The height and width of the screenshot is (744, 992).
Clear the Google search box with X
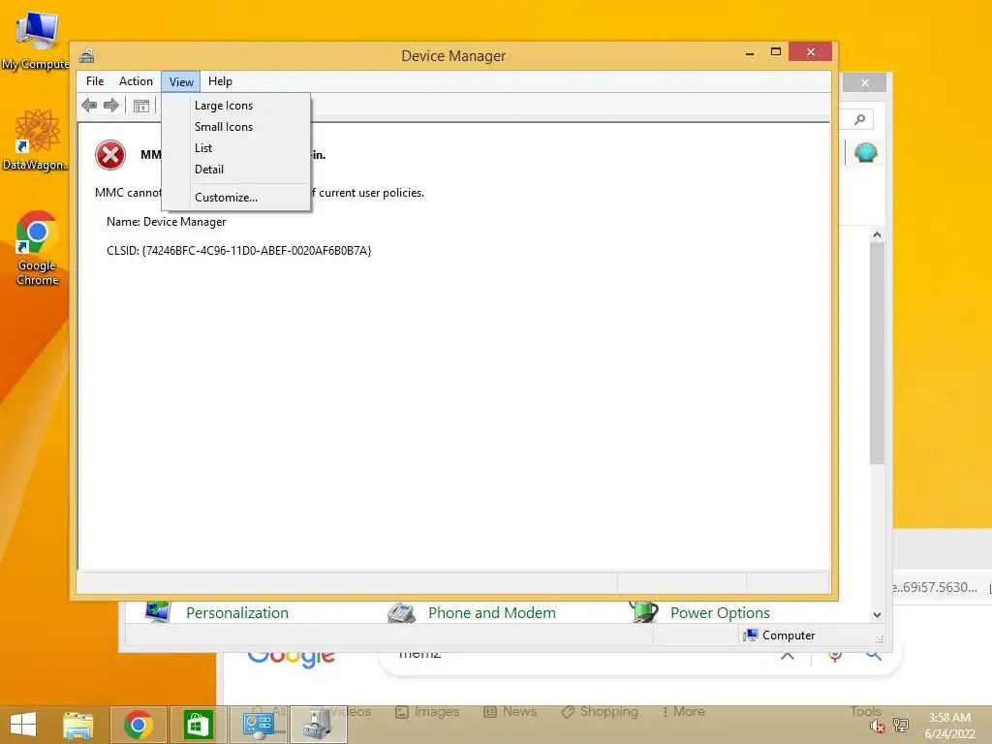click(x=788, y=657)
